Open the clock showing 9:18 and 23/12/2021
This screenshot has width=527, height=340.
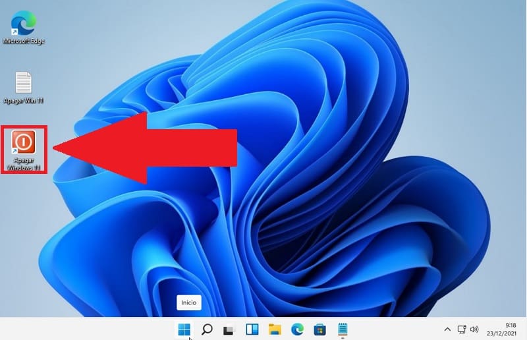point(501,329)
